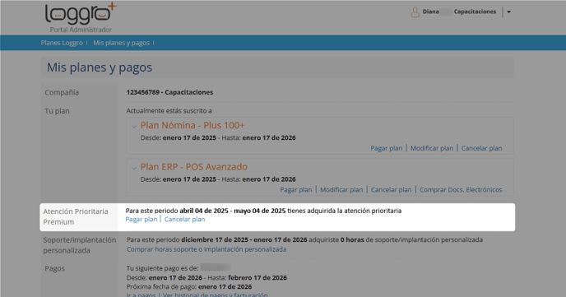Click the user avatar icon beside Diana
Image resolution: width=566 pixels, height=297 pixels.
pos(415,12)
